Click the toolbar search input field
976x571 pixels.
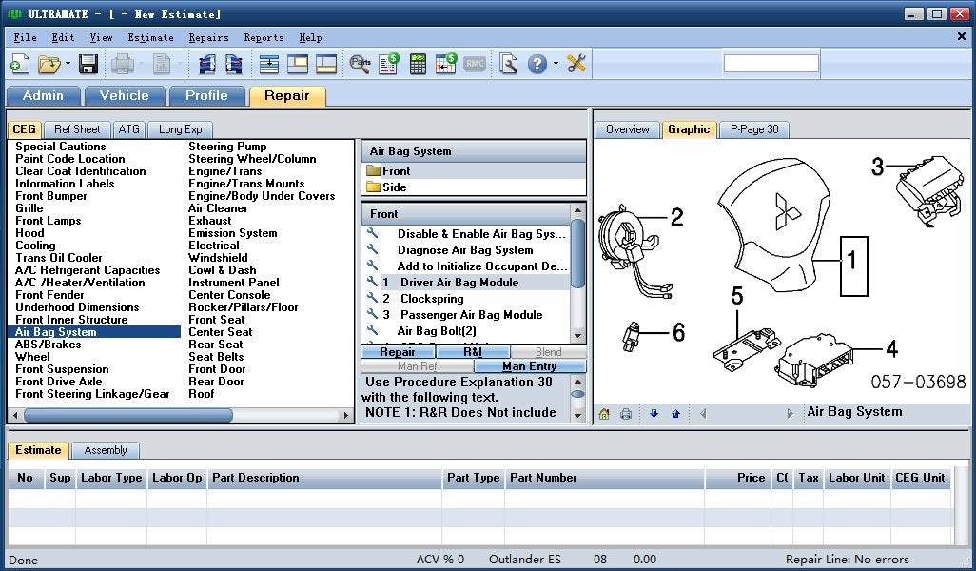pos(771,64)
